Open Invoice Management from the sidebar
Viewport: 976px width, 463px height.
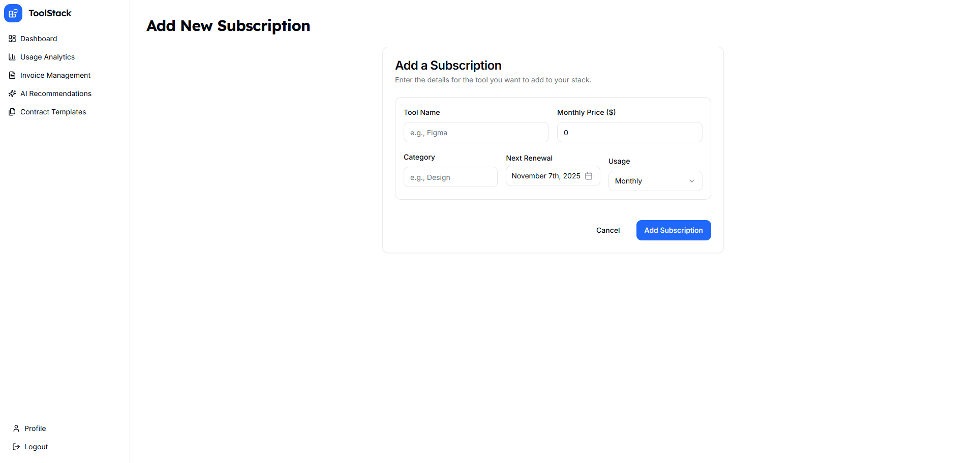[x=55, y=75]
